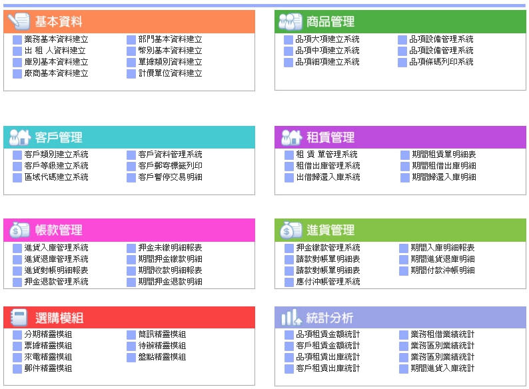
Task: Open 出借歸還入庫系統
Action: pyautogui.click(x=328, y=177)
